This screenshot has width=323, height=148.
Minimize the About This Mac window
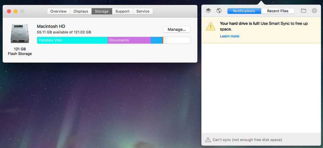pos(16,11)
